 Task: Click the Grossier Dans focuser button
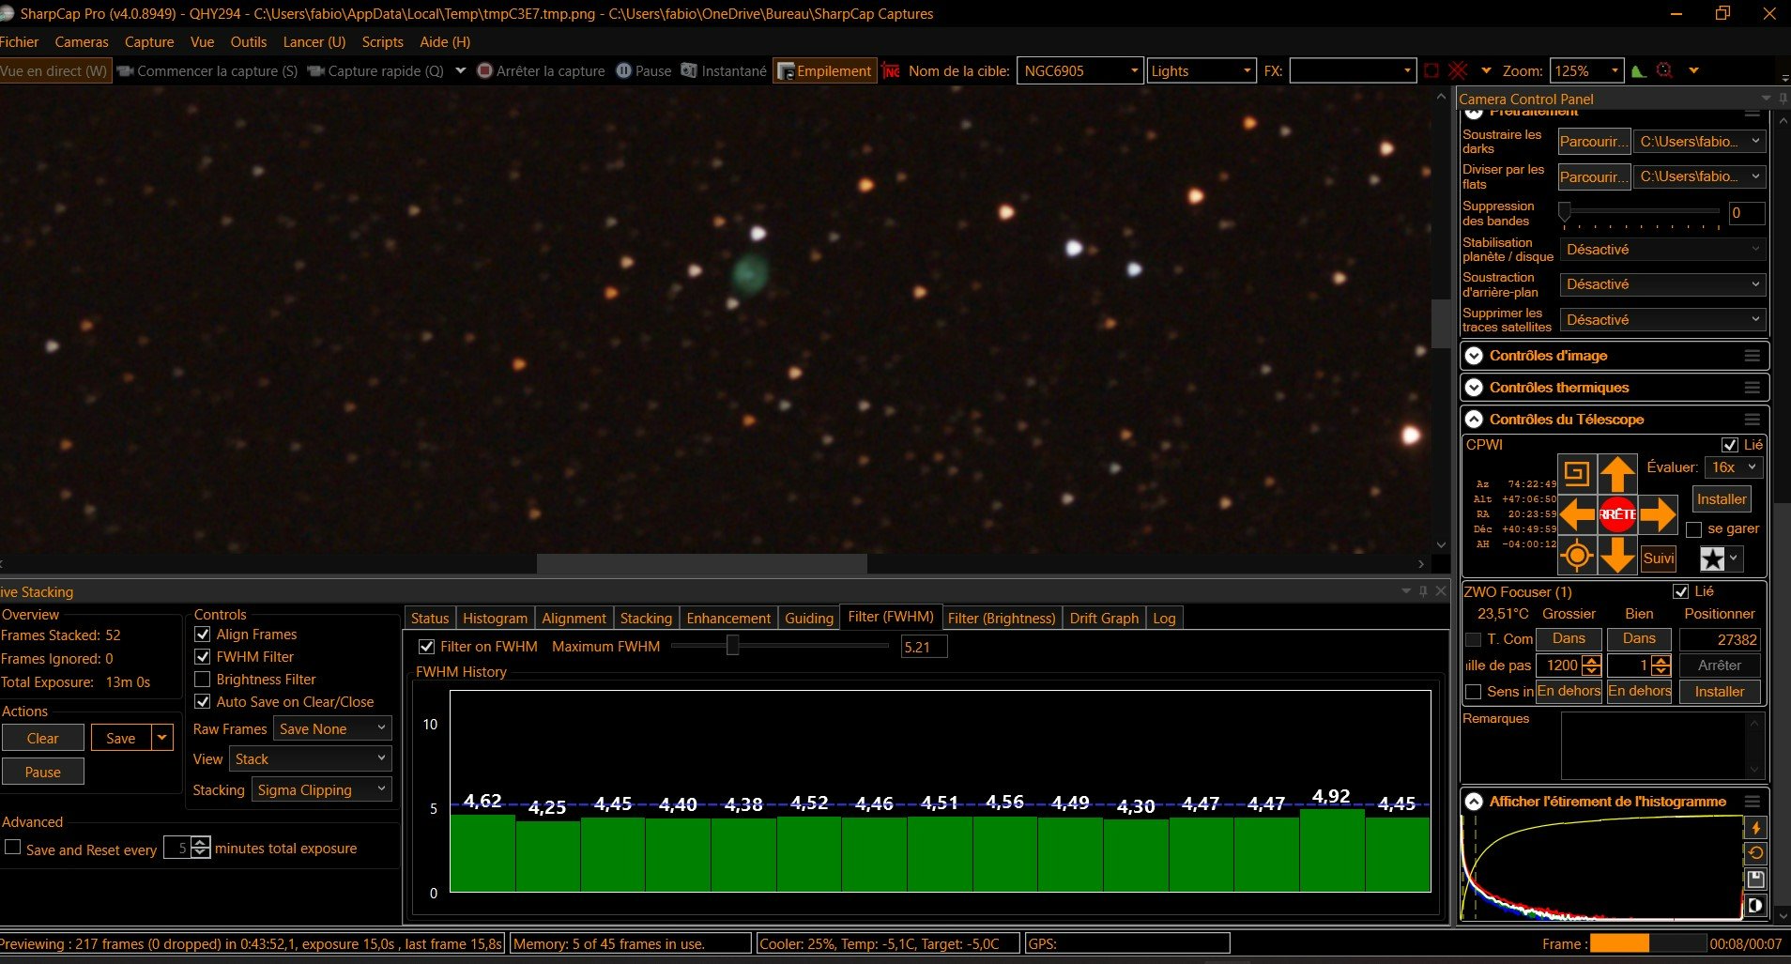1569,639
